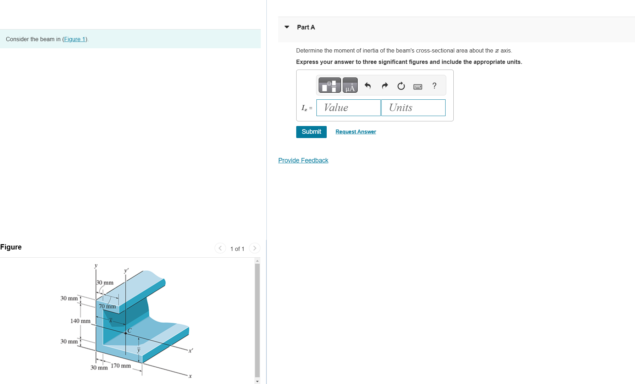
Task: Open the keyboard shortcuts helper icon
Action: click(x=418, y=87)
